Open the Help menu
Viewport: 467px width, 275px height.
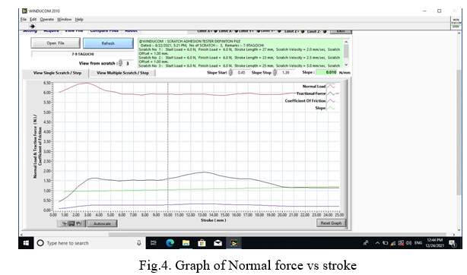[x=79, y=19]
